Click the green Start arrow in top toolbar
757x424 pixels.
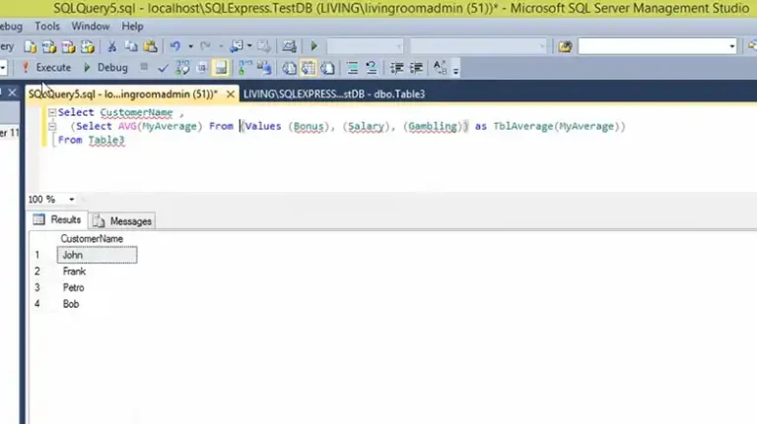click(314, 46)
